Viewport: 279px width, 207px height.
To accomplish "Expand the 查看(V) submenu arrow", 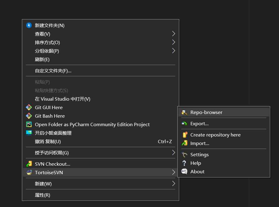I will [x=173, y=34].
